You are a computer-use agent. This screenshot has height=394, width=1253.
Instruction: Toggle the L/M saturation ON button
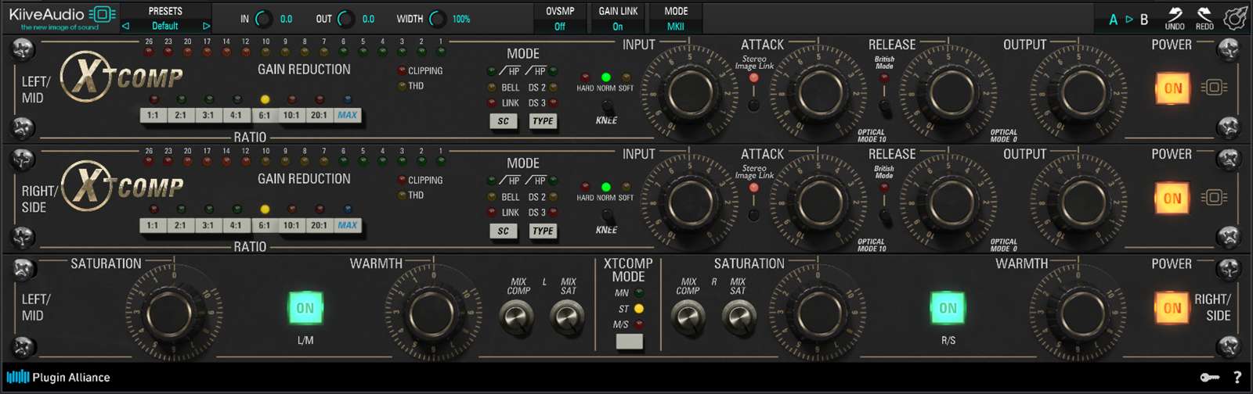point(305,308)
